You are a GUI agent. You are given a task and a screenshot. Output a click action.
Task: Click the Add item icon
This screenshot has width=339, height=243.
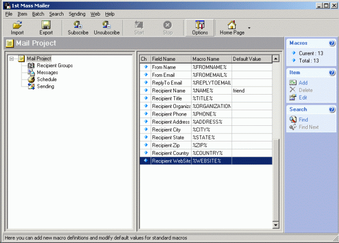(x=293, y=82)
